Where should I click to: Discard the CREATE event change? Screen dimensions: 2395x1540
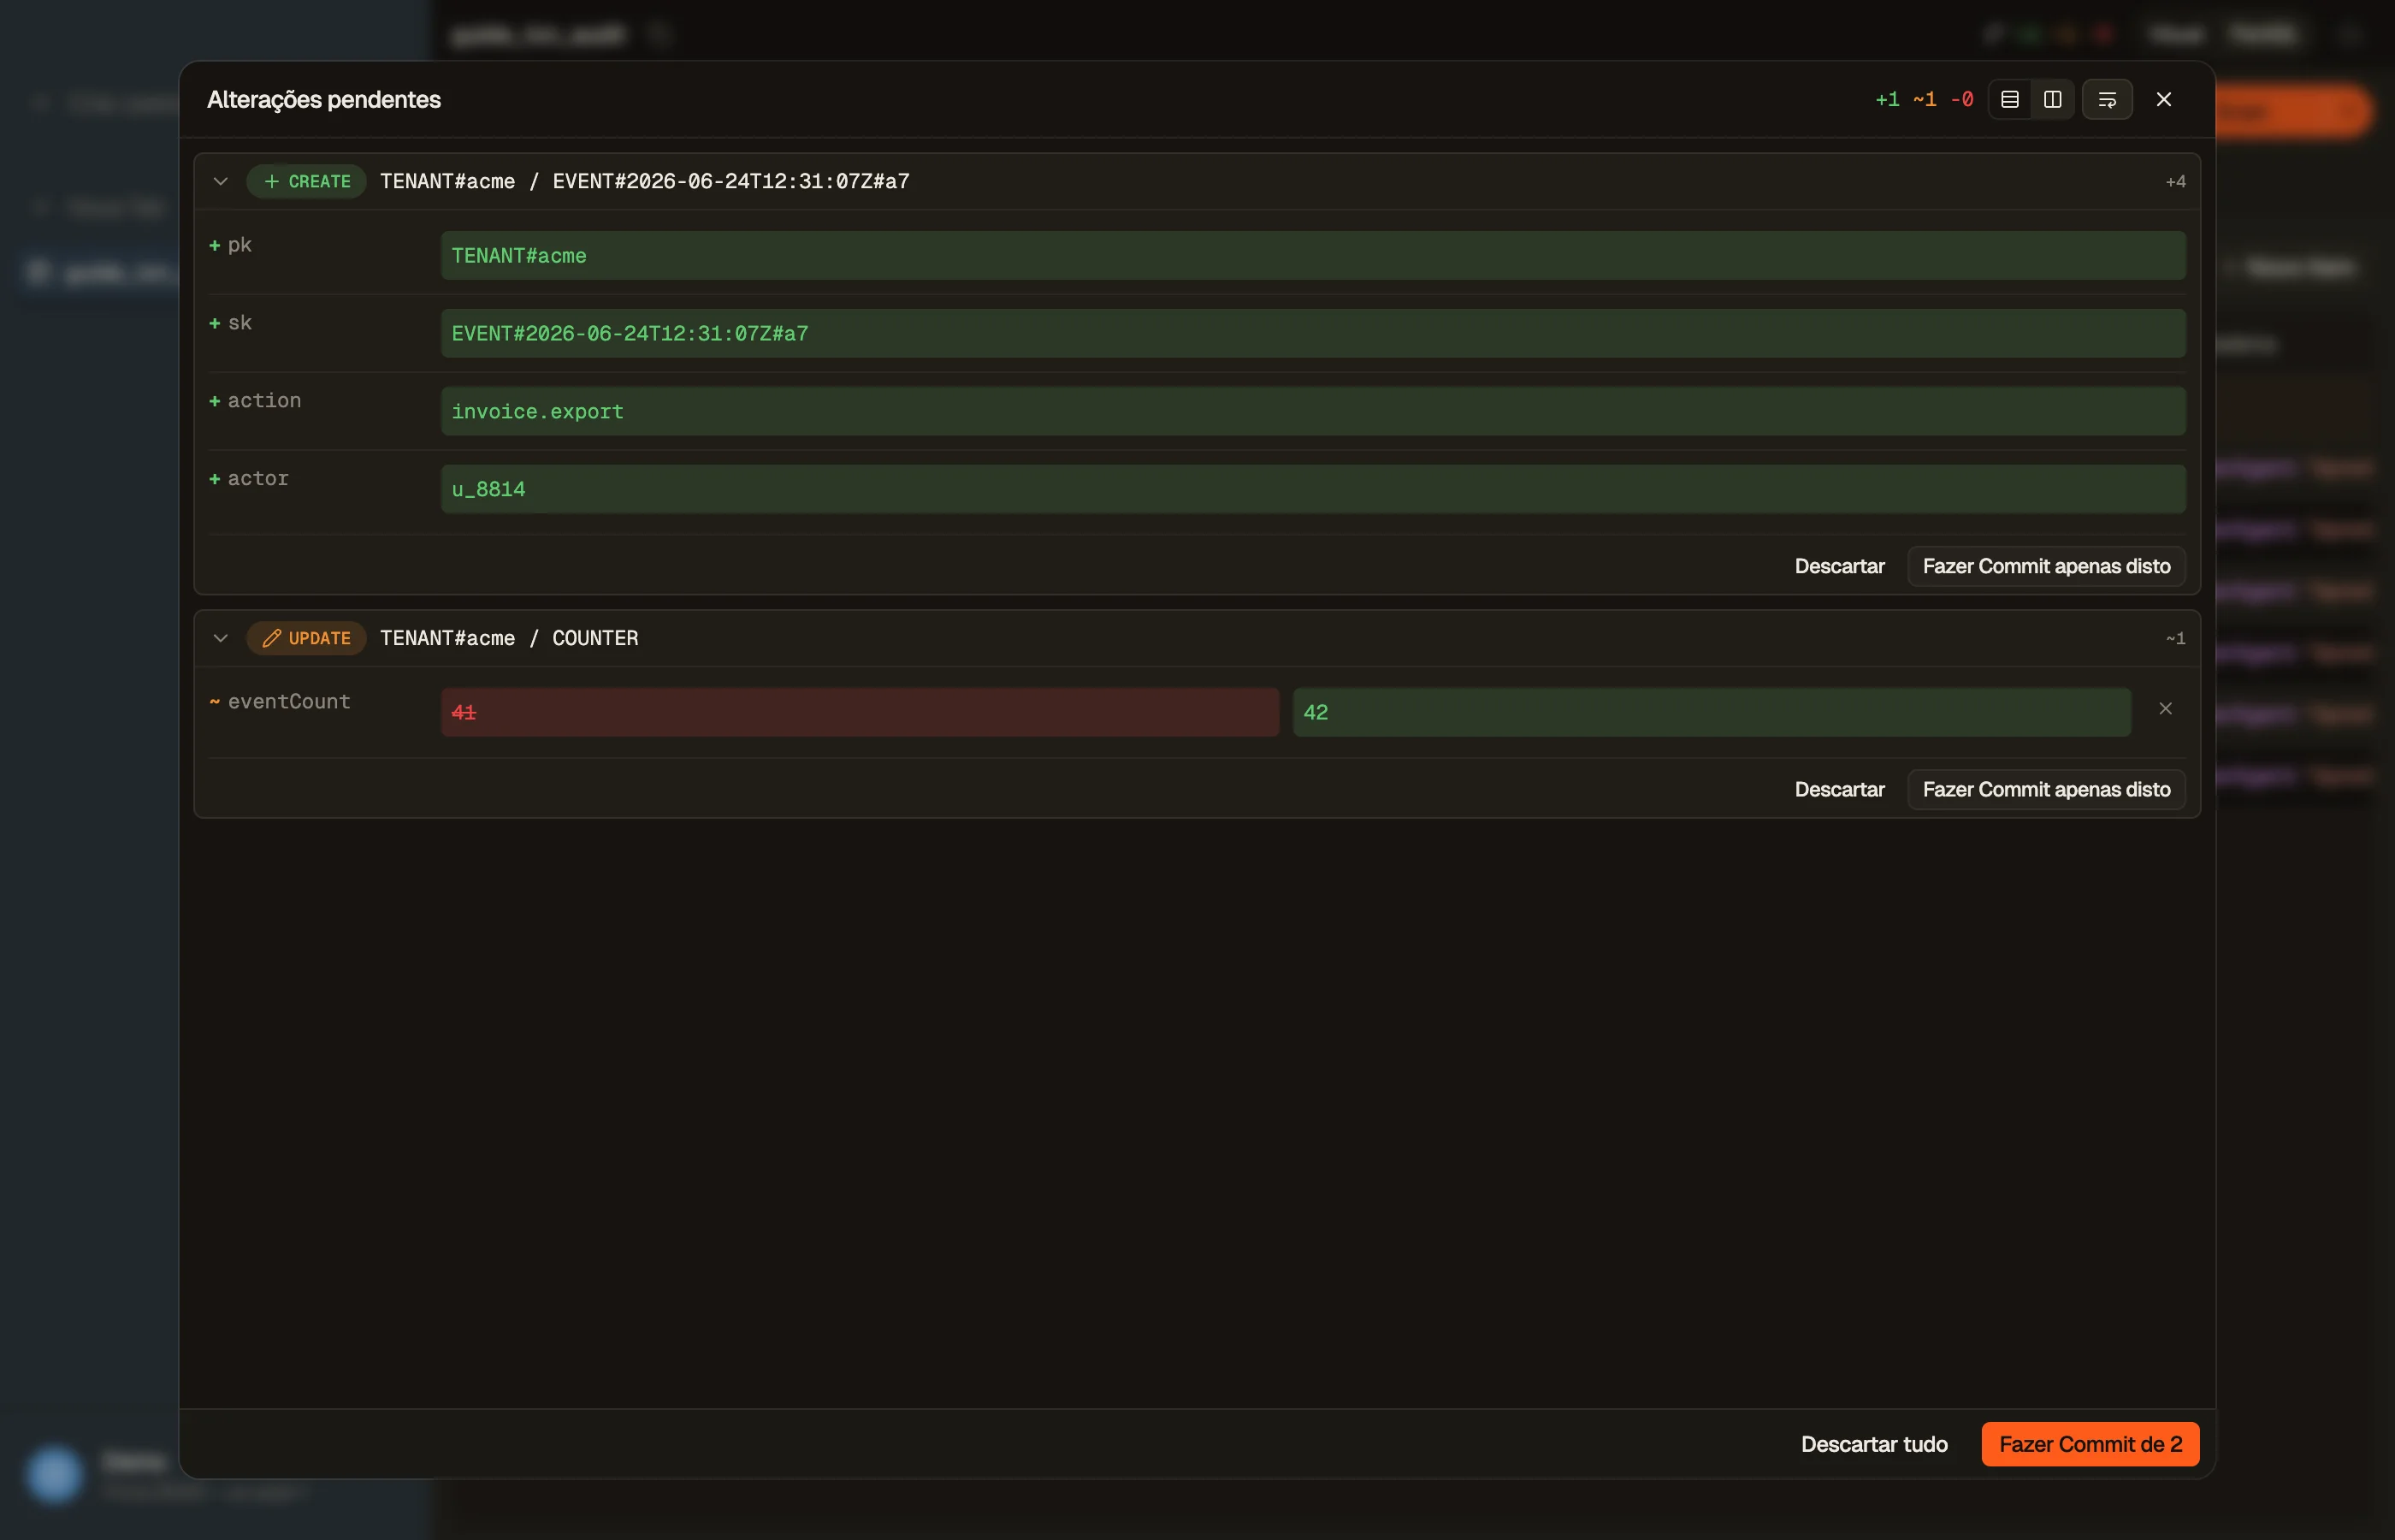tap(1839, 566)
